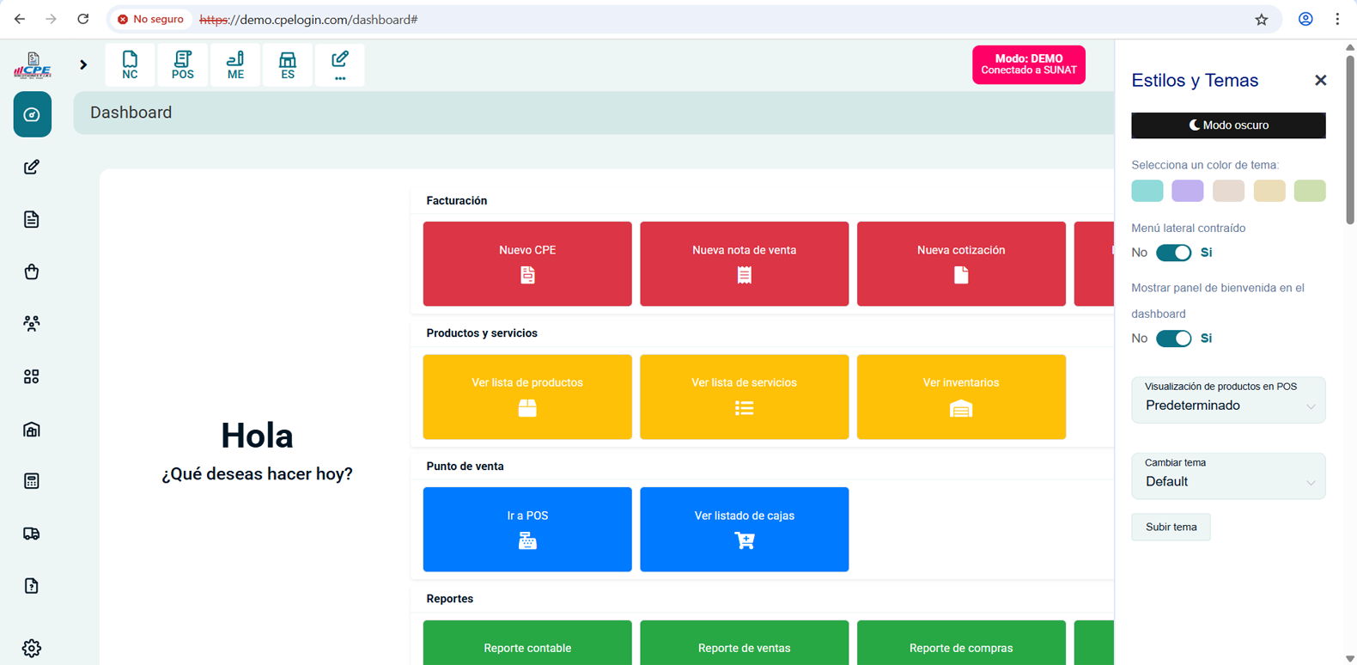Open the POS shortcut in top toolbar
The height and width of the screenshot is (665, 1357).
[182, 65]
